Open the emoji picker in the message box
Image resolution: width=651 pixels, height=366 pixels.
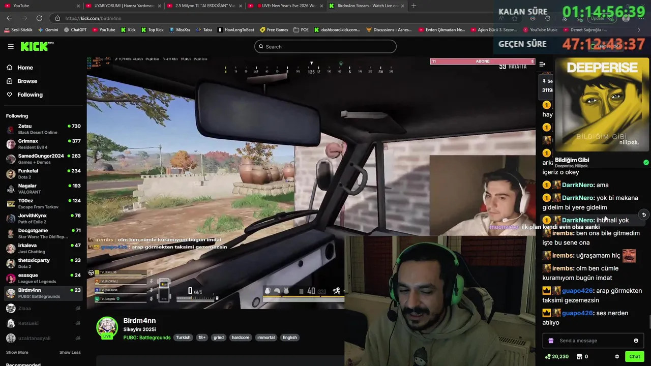[636, 341]
